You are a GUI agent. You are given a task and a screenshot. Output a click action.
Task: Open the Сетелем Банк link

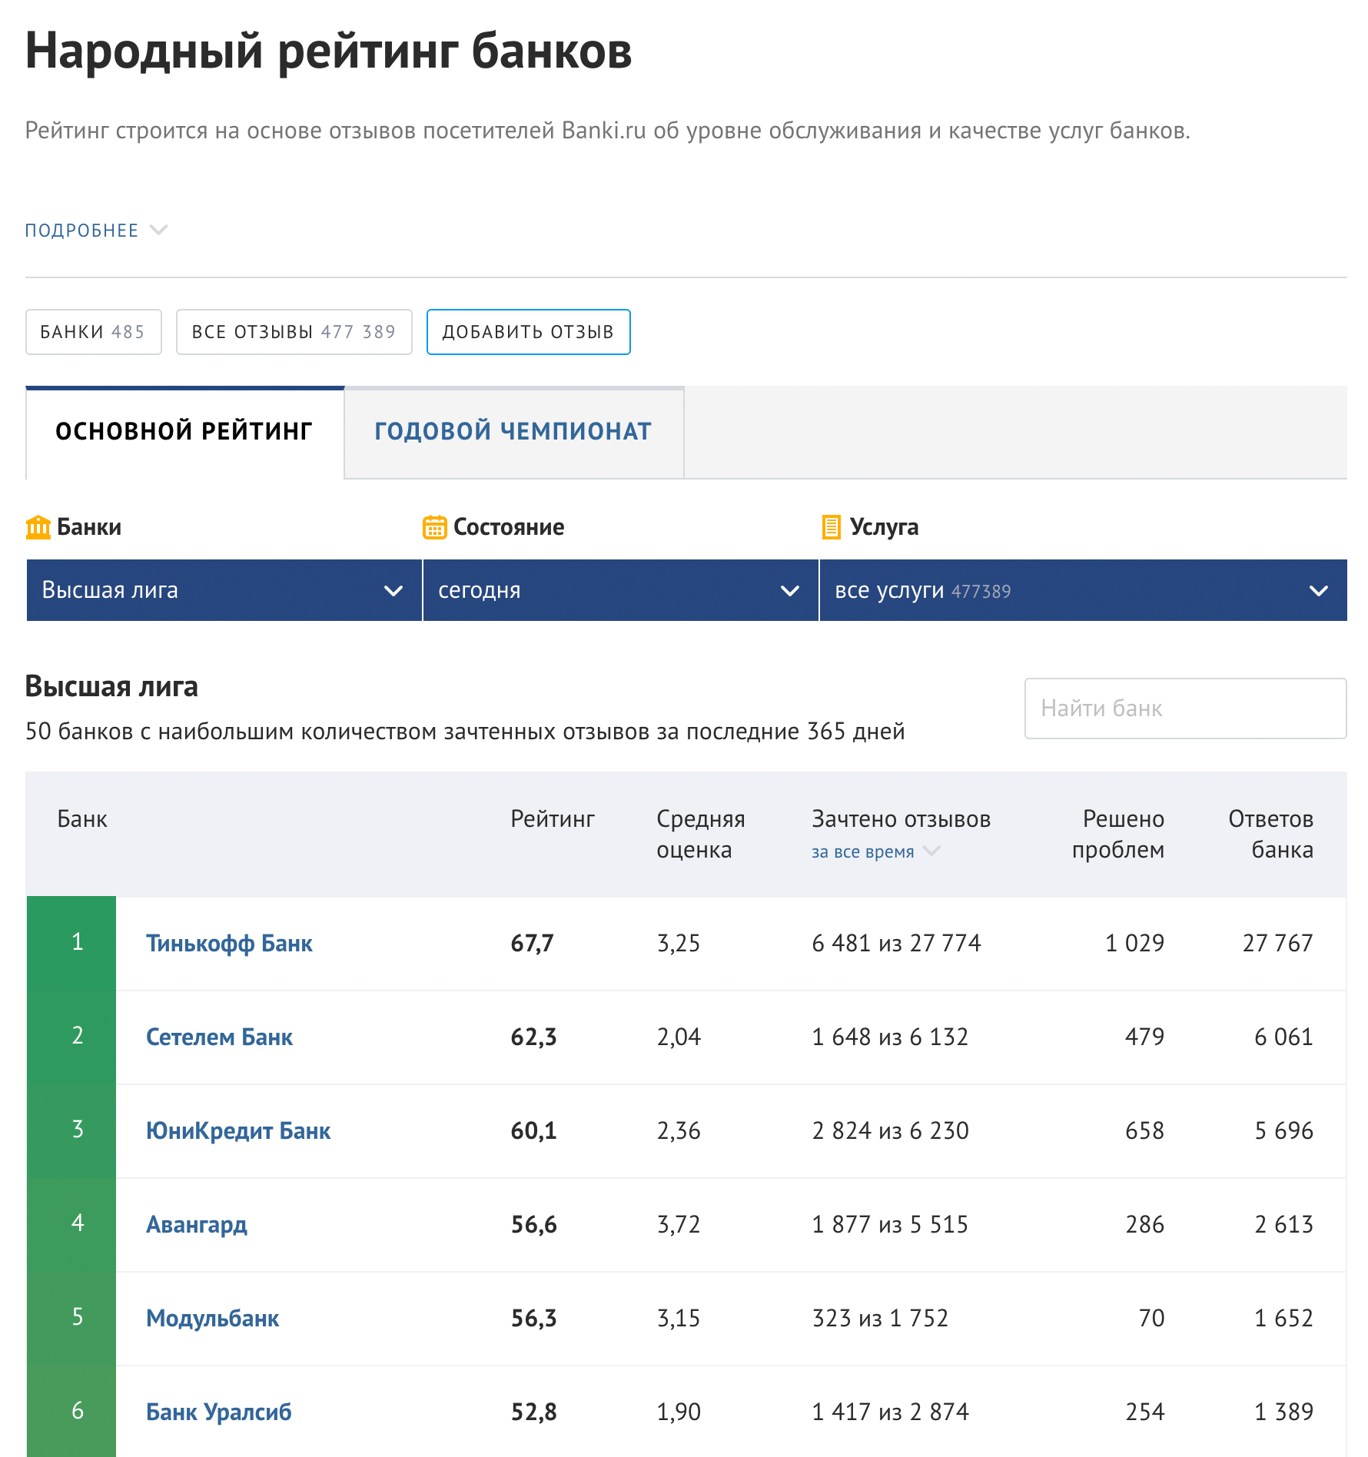(219, 1037)
